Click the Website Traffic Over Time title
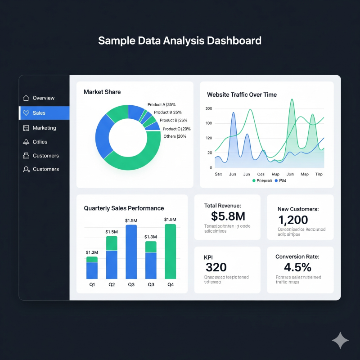Screen dimensions: 360x360 (x=242, y=95)
